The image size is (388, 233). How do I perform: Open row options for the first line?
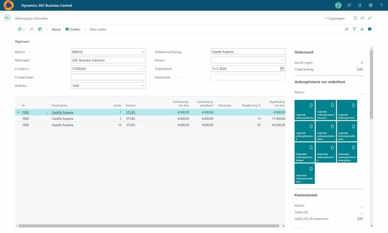tap(47, 112)
